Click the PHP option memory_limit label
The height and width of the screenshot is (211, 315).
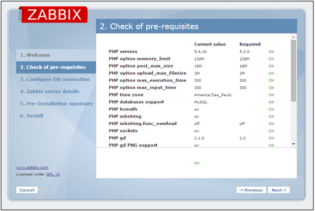pos(140,59)
